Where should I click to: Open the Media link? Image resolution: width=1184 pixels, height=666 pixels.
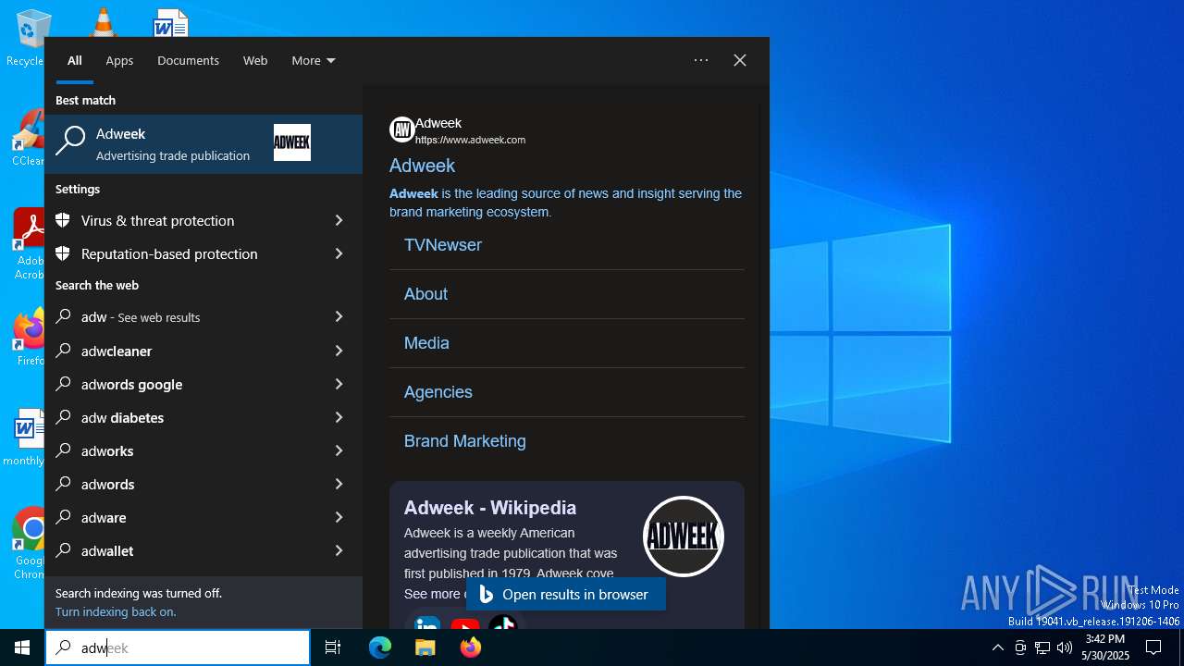point(426,343)
